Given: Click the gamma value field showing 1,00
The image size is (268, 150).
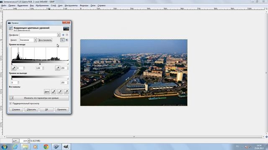Looking at the screenshot, I should (x=39, y=68).
